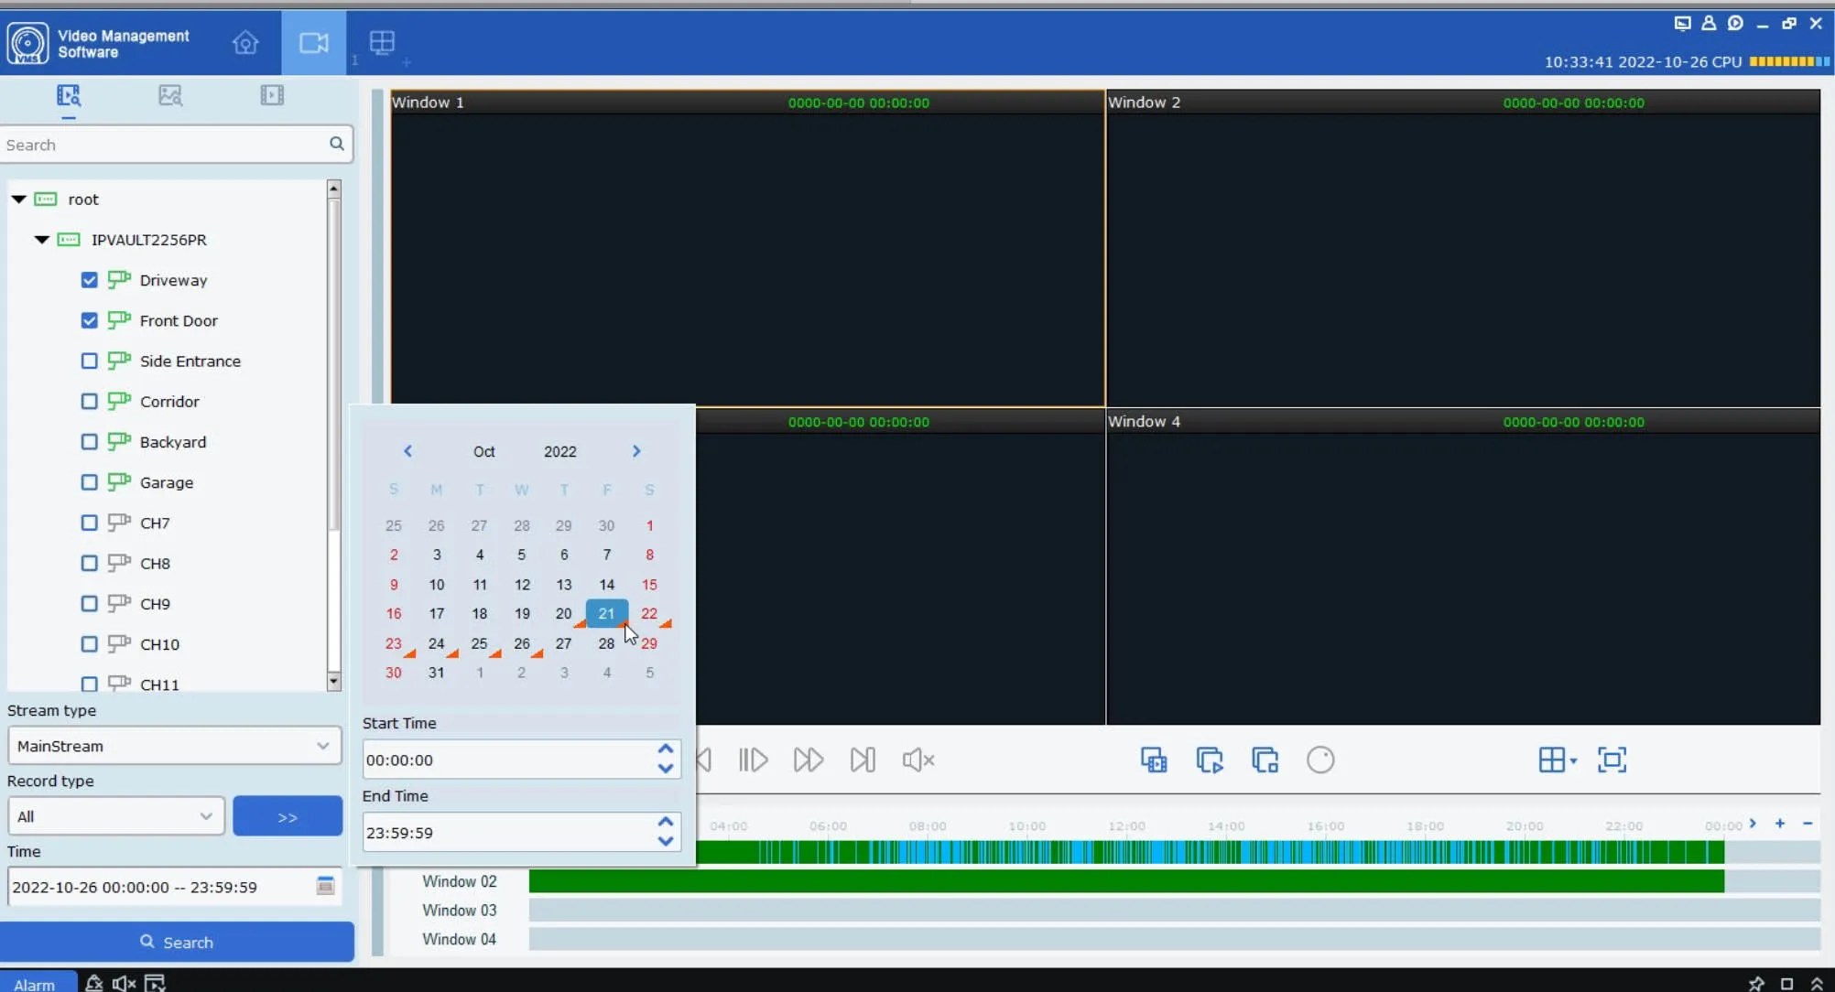Select Live View tab at top
Image resolution: width=1835 pixels, height=992 pixels.
tap(314, 43)
